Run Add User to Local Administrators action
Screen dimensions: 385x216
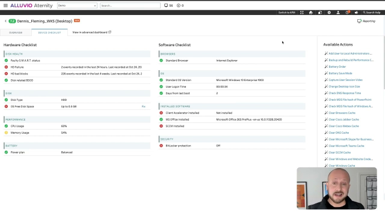coord(350,53)
